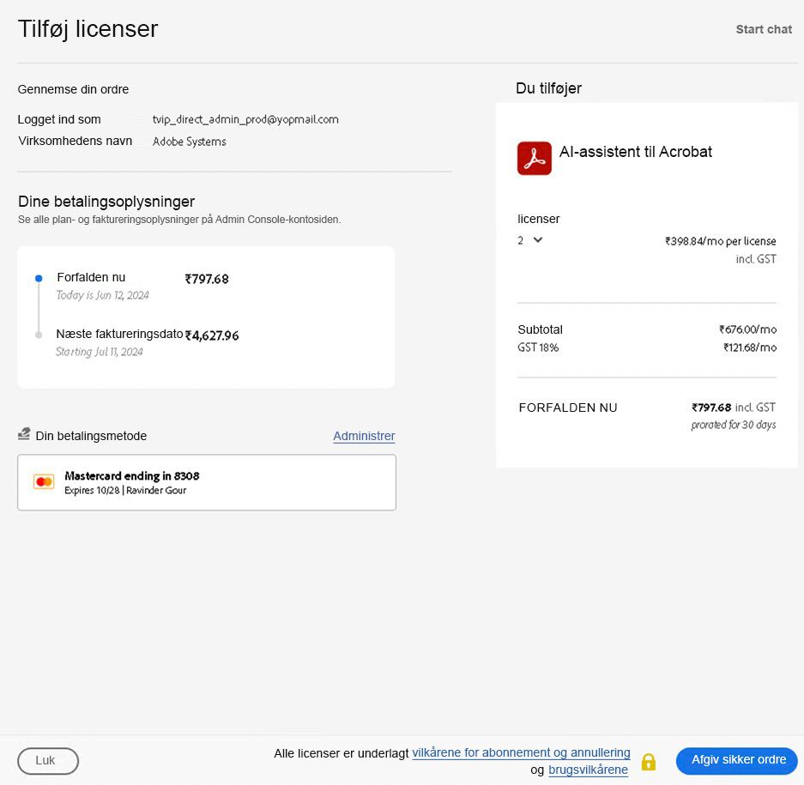Viewport: 804px width, 785px height.
Task: Select the Gennemse din ordre section heading
Action: point(73,89)
